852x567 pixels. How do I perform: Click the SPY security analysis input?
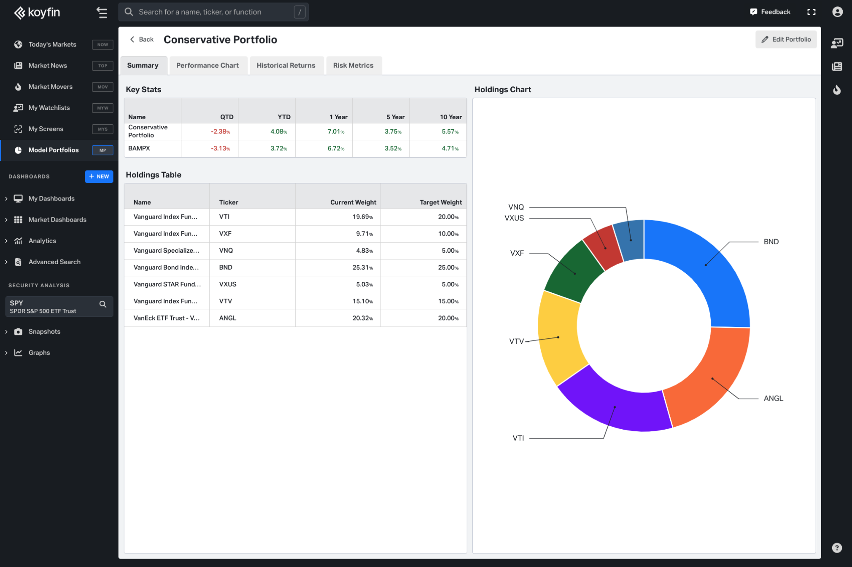tap(59, 306)
